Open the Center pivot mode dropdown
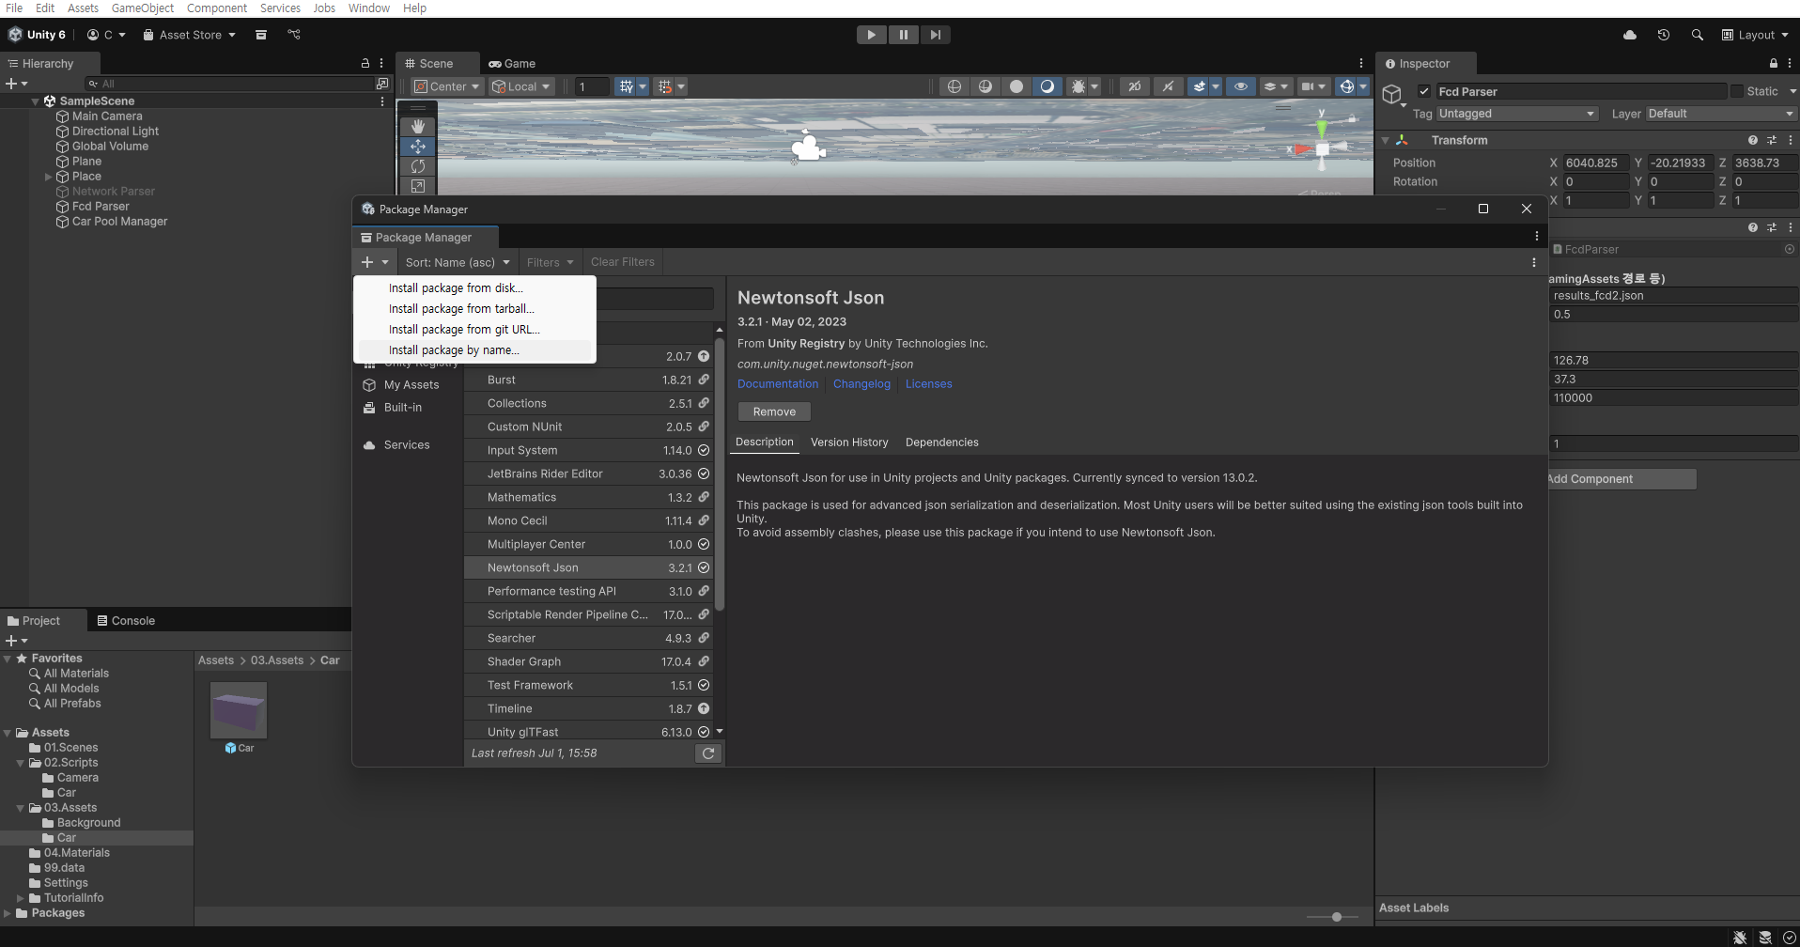Image resolution: width=1800 pixels, height=947 pixels. coord(447,86)
